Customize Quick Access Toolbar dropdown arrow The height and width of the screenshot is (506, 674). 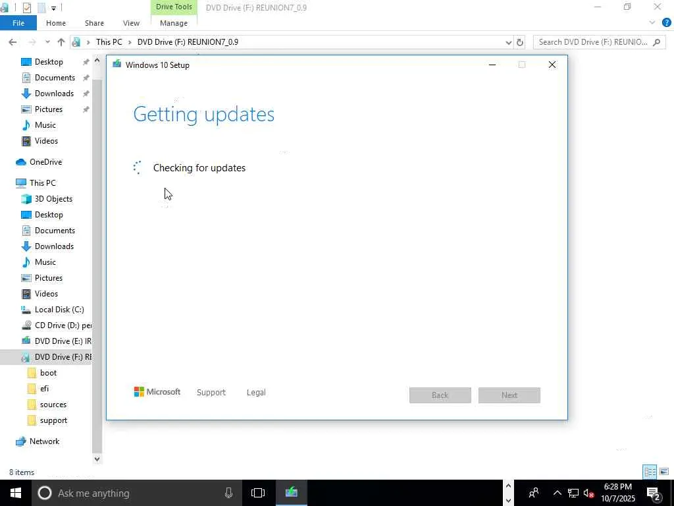(x=53, y=8)
